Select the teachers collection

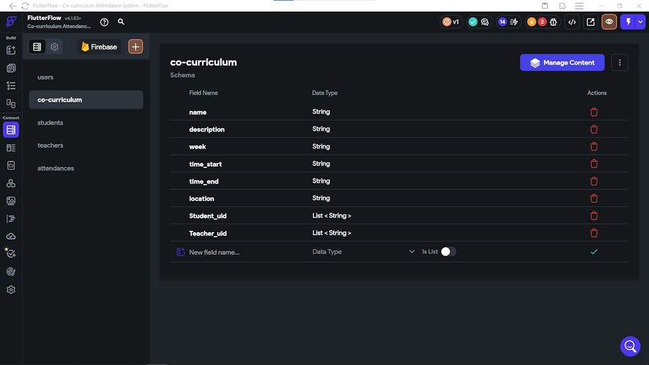(86, 145)
